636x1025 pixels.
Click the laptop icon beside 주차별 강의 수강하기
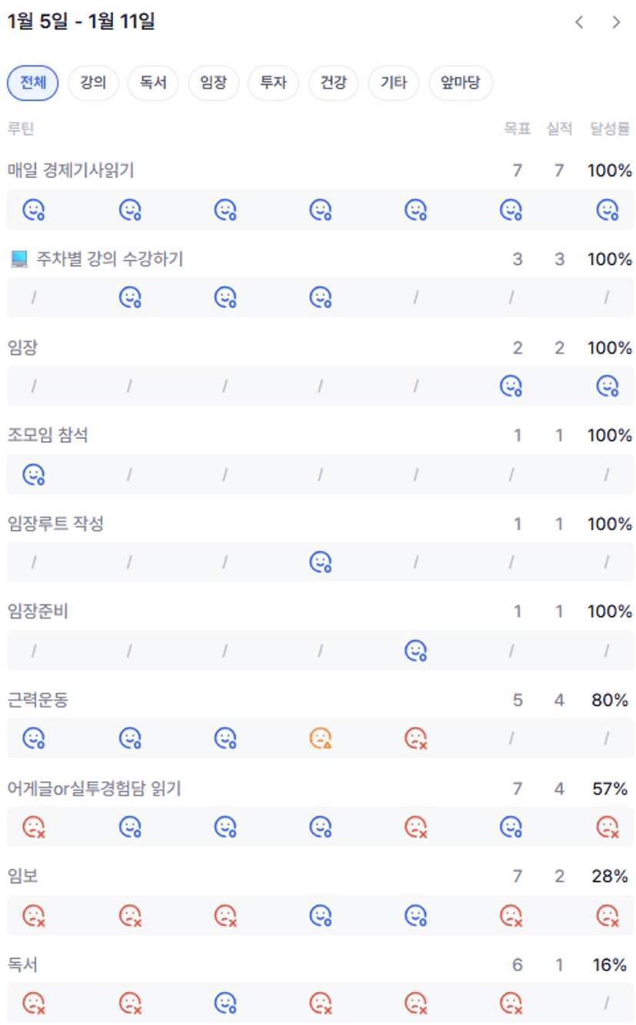(19, 260)
